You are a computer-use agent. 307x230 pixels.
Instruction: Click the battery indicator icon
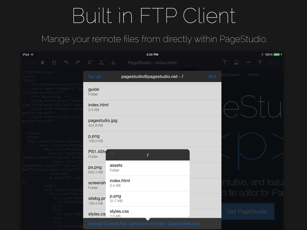tap(277, 54)
